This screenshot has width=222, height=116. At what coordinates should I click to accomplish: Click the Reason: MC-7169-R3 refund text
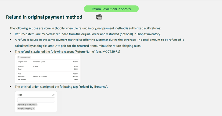(40, 76)
